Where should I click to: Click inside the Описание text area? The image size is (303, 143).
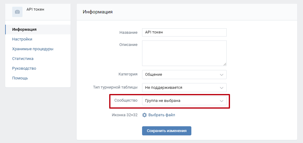(184, 53)
